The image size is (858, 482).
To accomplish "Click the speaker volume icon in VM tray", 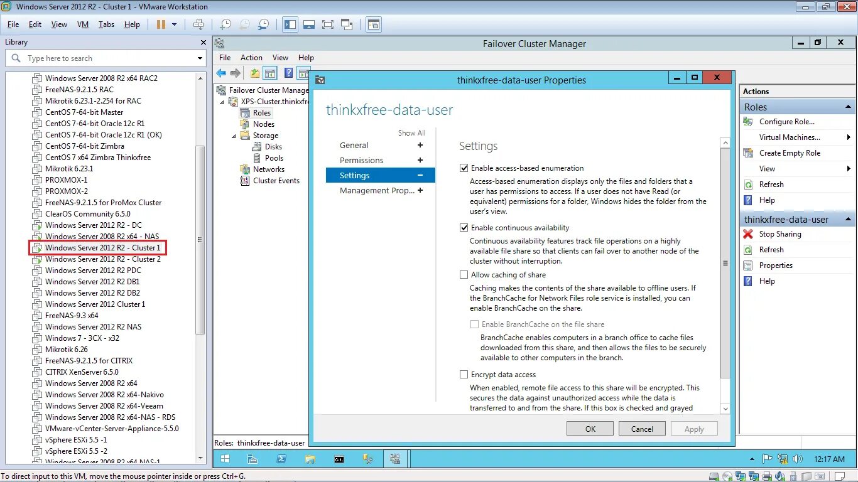I will [799, 459].
